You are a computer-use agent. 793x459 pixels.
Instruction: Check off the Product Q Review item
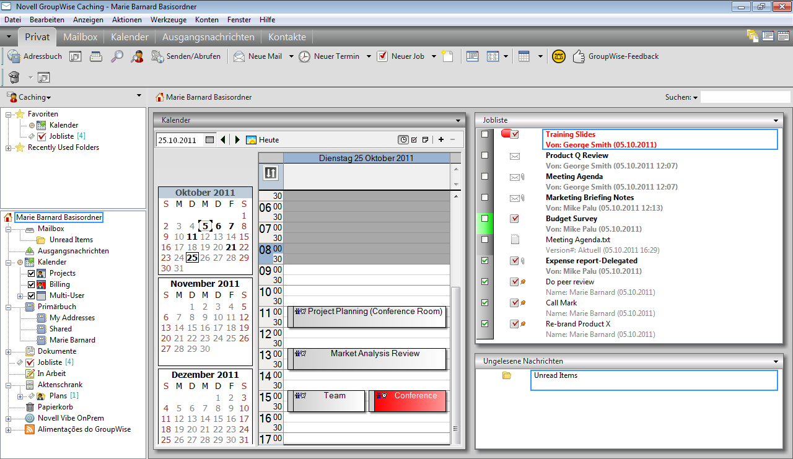(x=485, y=155)
